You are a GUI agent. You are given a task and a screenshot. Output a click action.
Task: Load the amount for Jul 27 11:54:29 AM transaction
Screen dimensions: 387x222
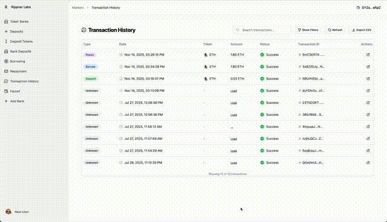(x=233, y=151)
